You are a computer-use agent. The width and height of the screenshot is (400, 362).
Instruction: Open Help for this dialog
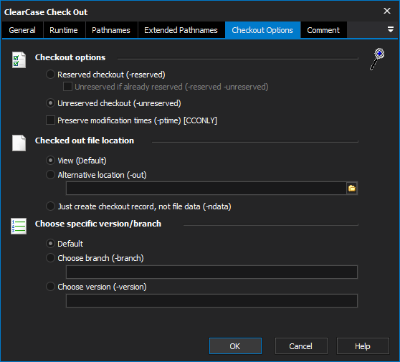363,346
